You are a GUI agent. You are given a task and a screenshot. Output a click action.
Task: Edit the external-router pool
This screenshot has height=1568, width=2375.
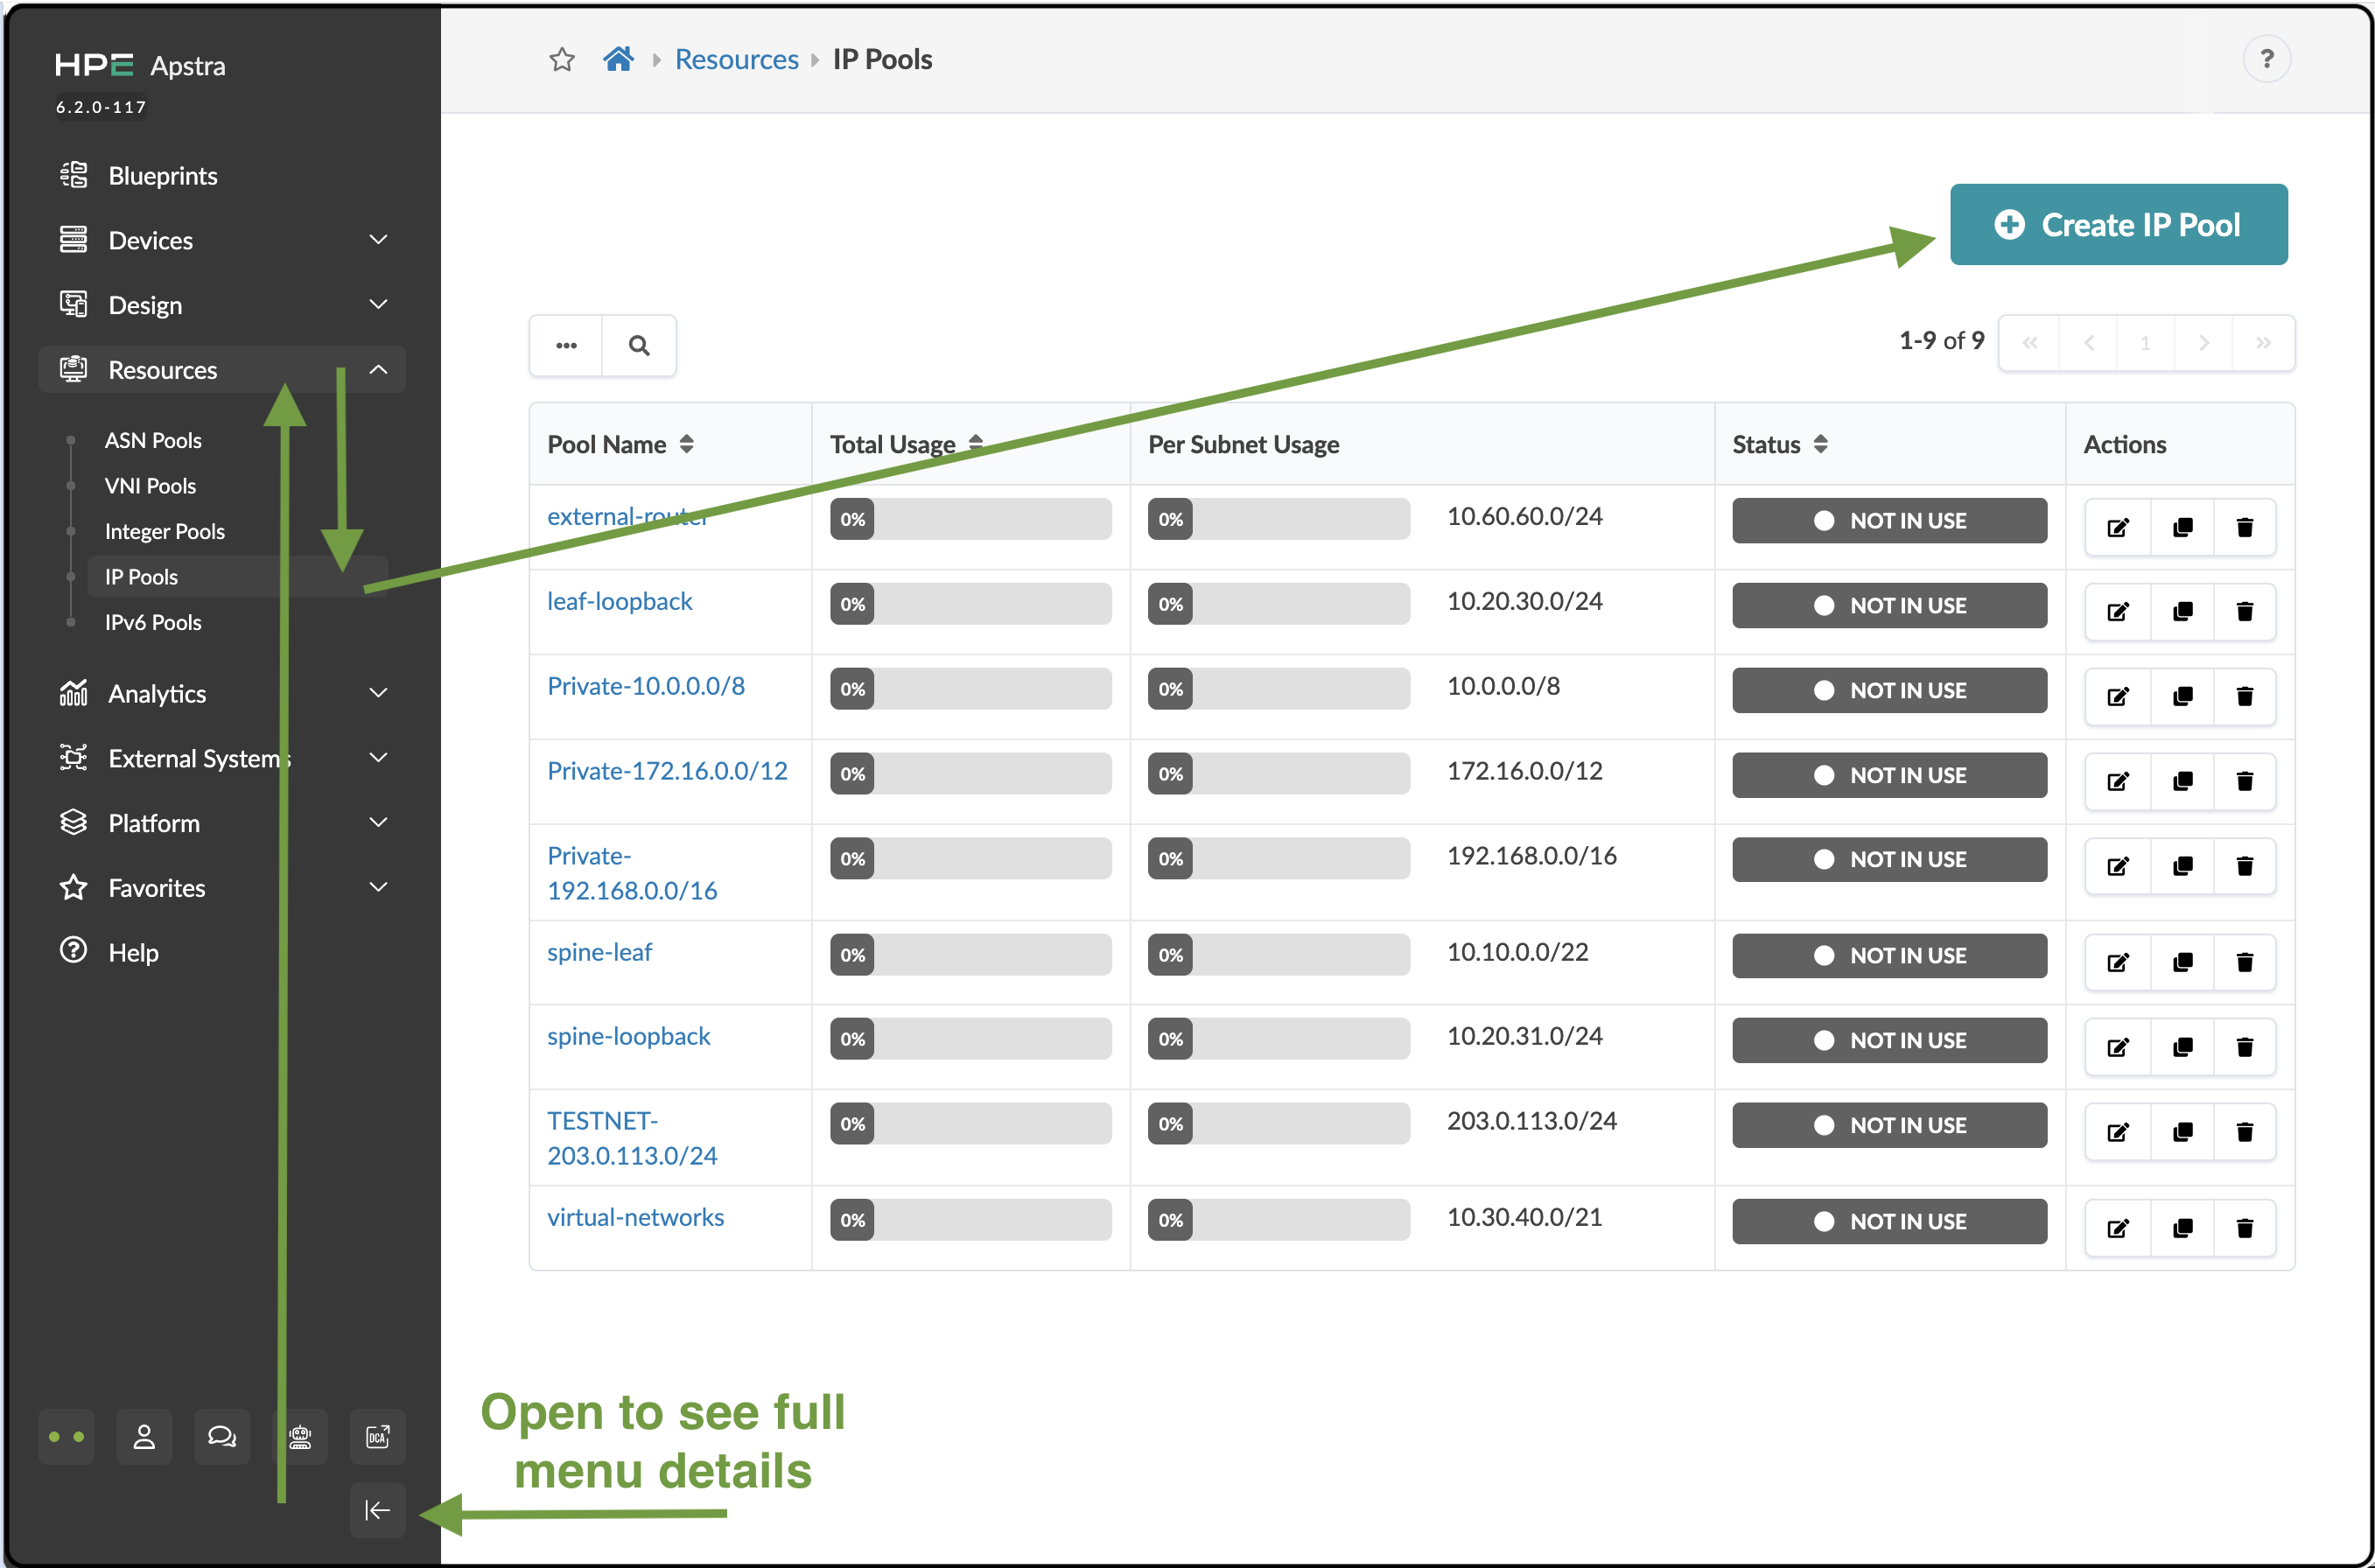click(x=2118, y=527)
